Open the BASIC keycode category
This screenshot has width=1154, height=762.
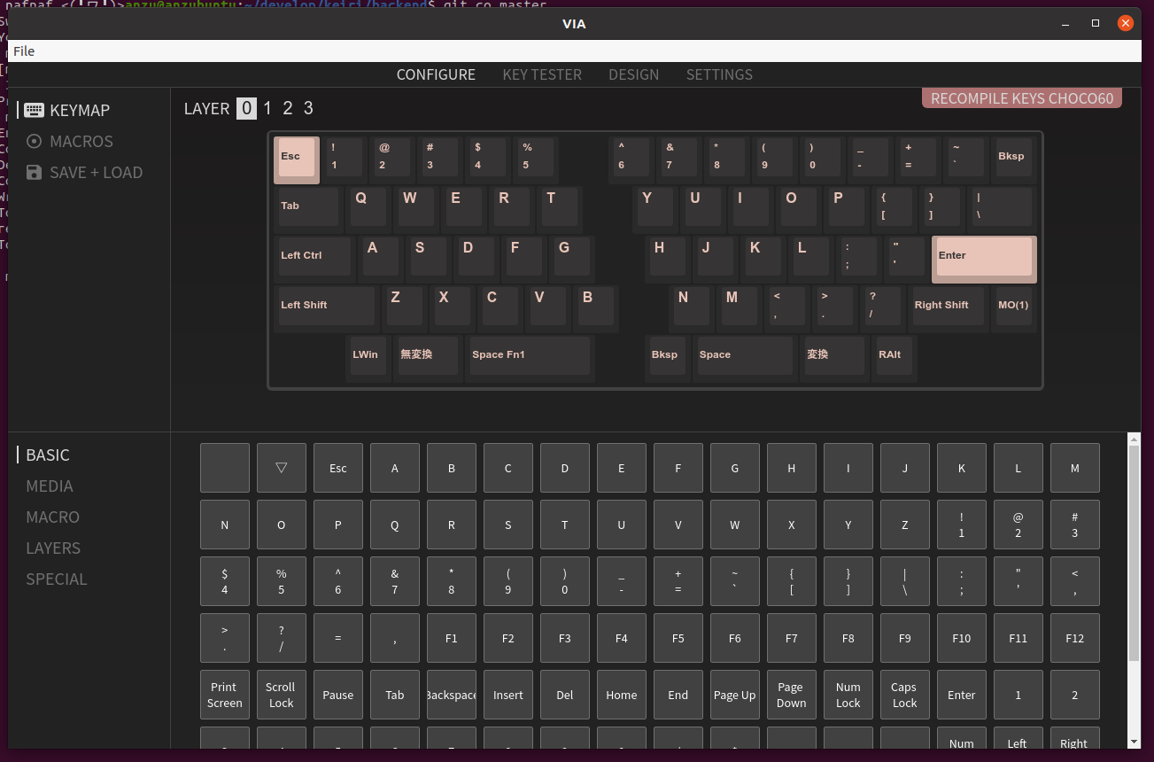[48, 455]
